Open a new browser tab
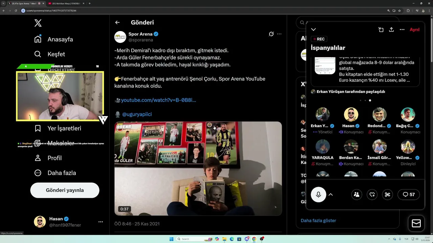Viewport: 433px width, 243px height. [89, 3]
